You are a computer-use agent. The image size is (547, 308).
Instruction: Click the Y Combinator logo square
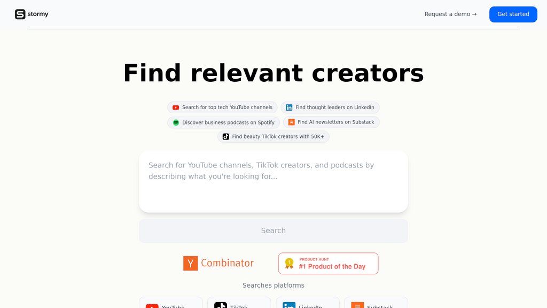[x=191, y=263]
